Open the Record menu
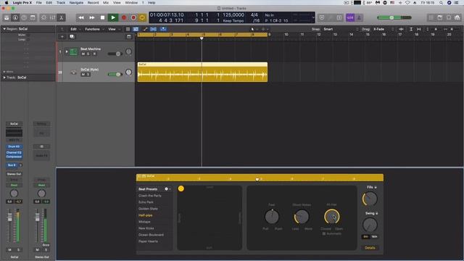The width and height of the screenshot is (464, 261). 93,3
